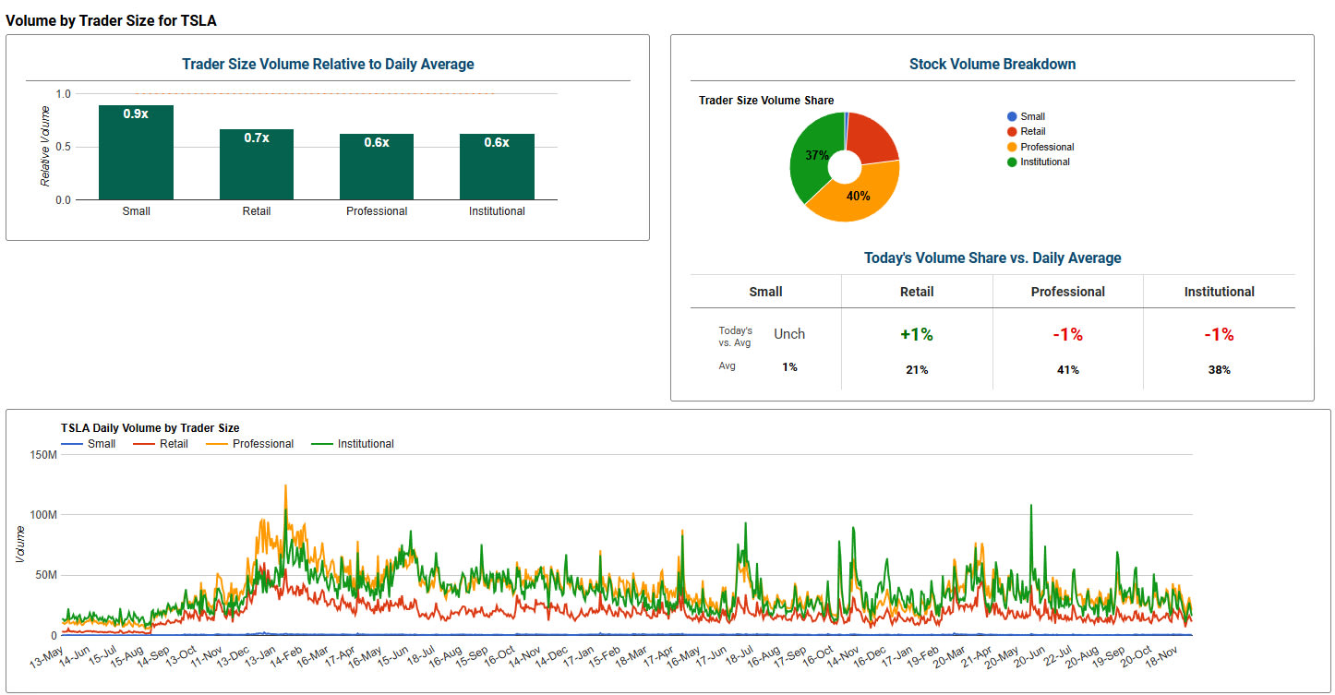This screenshot has height=695, width=1335.
Task: Click the green Institutional pie legend dot
Action: [1012, 162]
